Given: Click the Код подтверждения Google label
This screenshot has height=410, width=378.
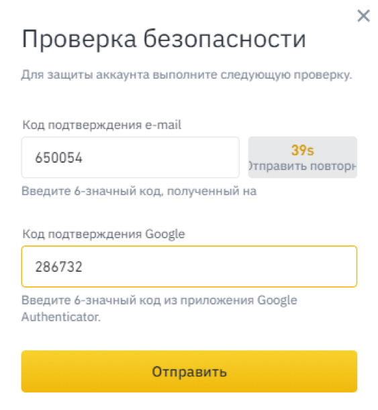Looking at the screenshot, I should (x=103, y=234).
